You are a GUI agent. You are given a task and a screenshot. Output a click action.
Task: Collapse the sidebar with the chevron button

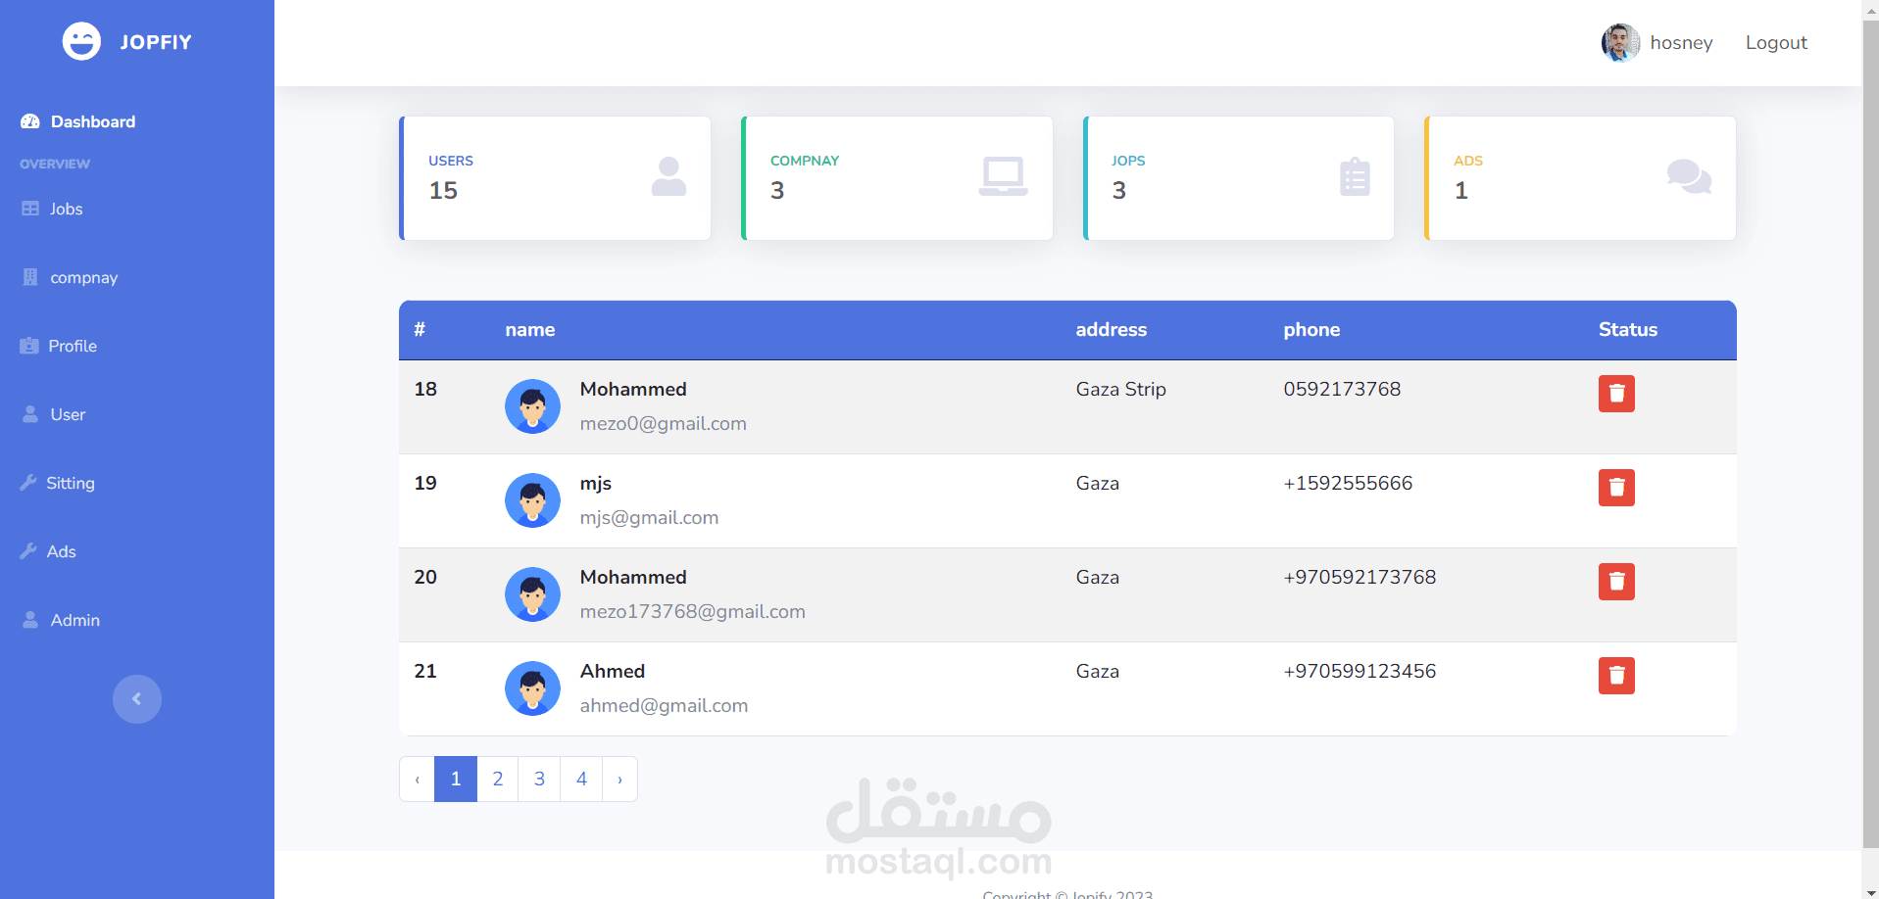click(137, 698)
